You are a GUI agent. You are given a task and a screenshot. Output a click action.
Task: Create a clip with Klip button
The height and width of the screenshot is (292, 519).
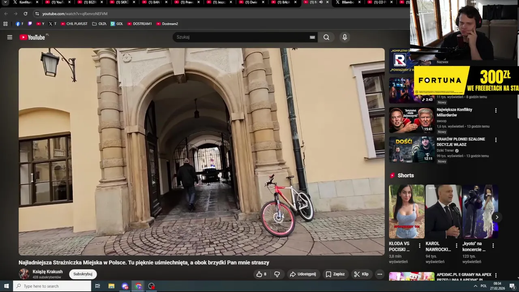pyautogui.click(x=361, y=274)
